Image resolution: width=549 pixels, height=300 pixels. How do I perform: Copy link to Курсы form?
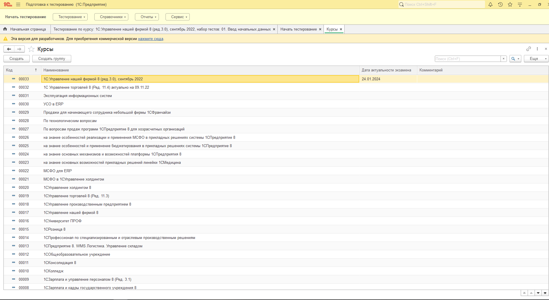[x=529, y=49]
